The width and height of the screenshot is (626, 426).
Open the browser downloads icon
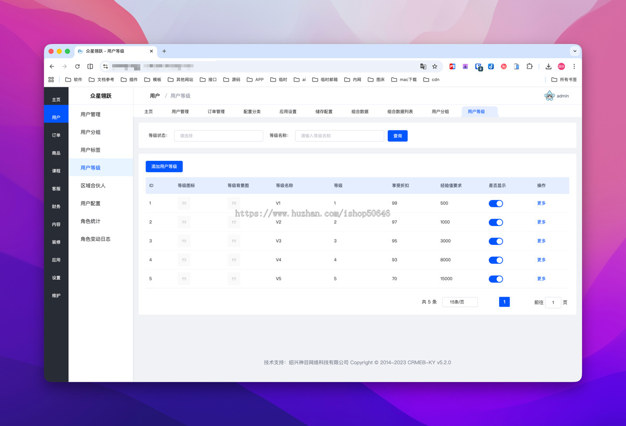click(548, 66)
